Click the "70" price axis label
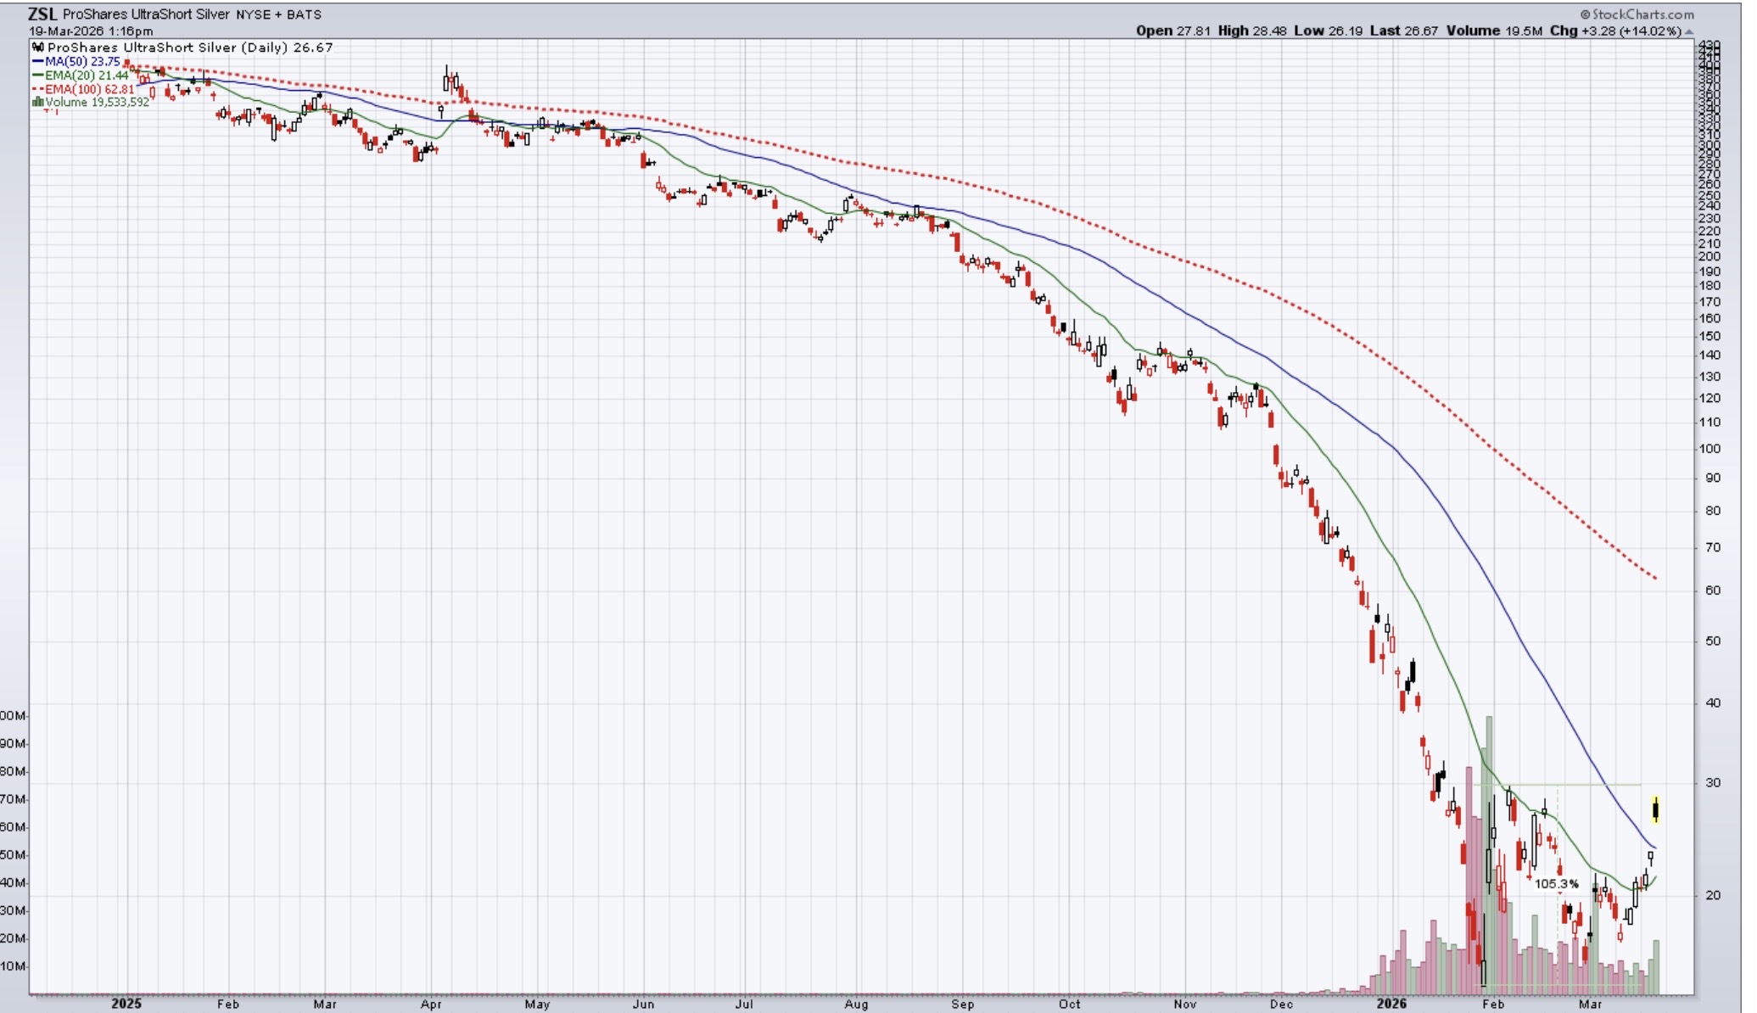The width and height of the screenshot is (1757, 1013). [x=1713, y=547]
